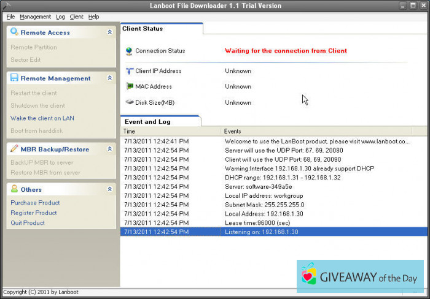Click the Others section user icon
Image resolution: width=430 pixels, height=299 pixels.
tap(15, 189)
